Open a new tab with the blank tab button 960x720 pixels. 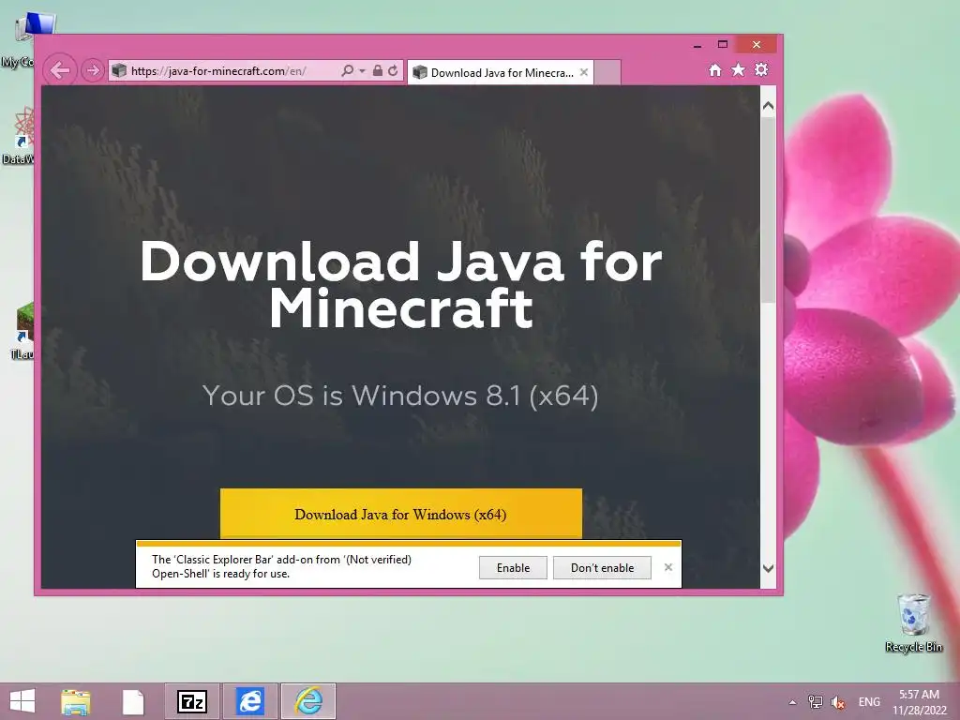607,72
